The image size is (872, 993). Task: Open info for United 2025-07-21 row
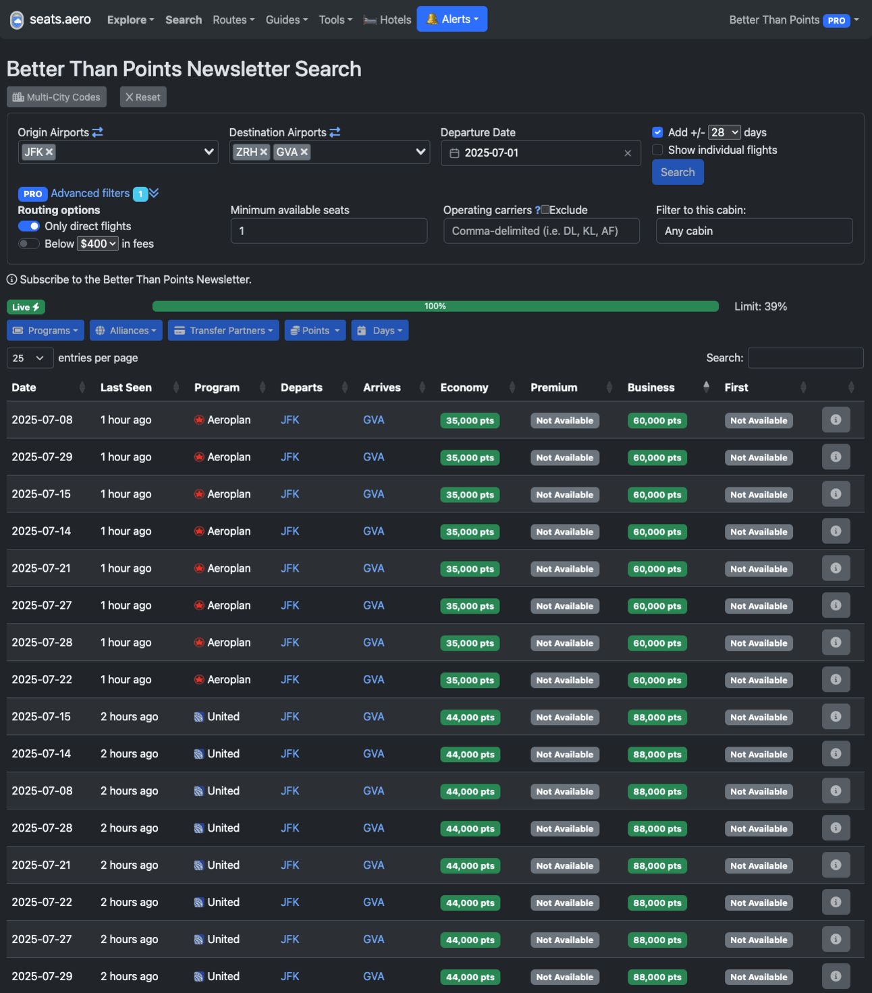coord(836,865)
